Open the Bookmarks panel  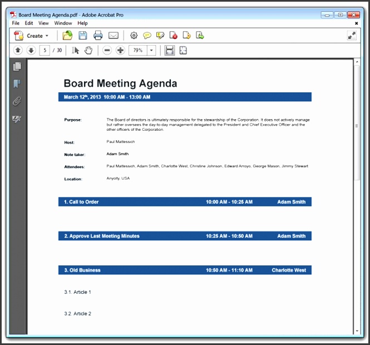coord(17,83)
